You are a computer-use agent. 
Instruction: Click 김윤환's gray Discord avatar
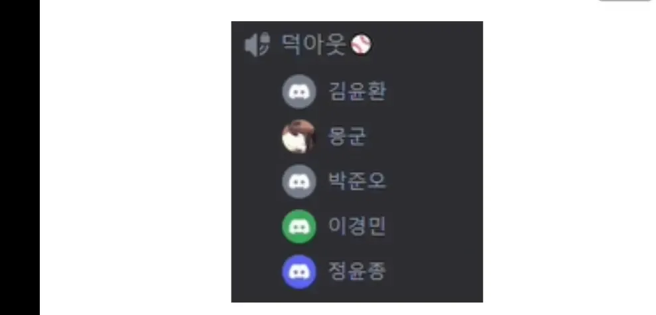[x=298, y=91]
